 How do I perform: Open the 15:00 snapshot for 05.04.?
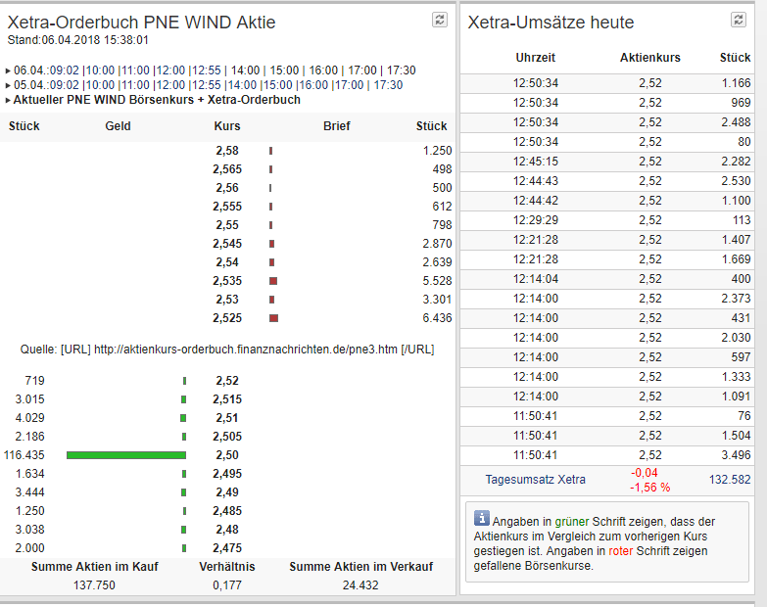tap(277, 85)
